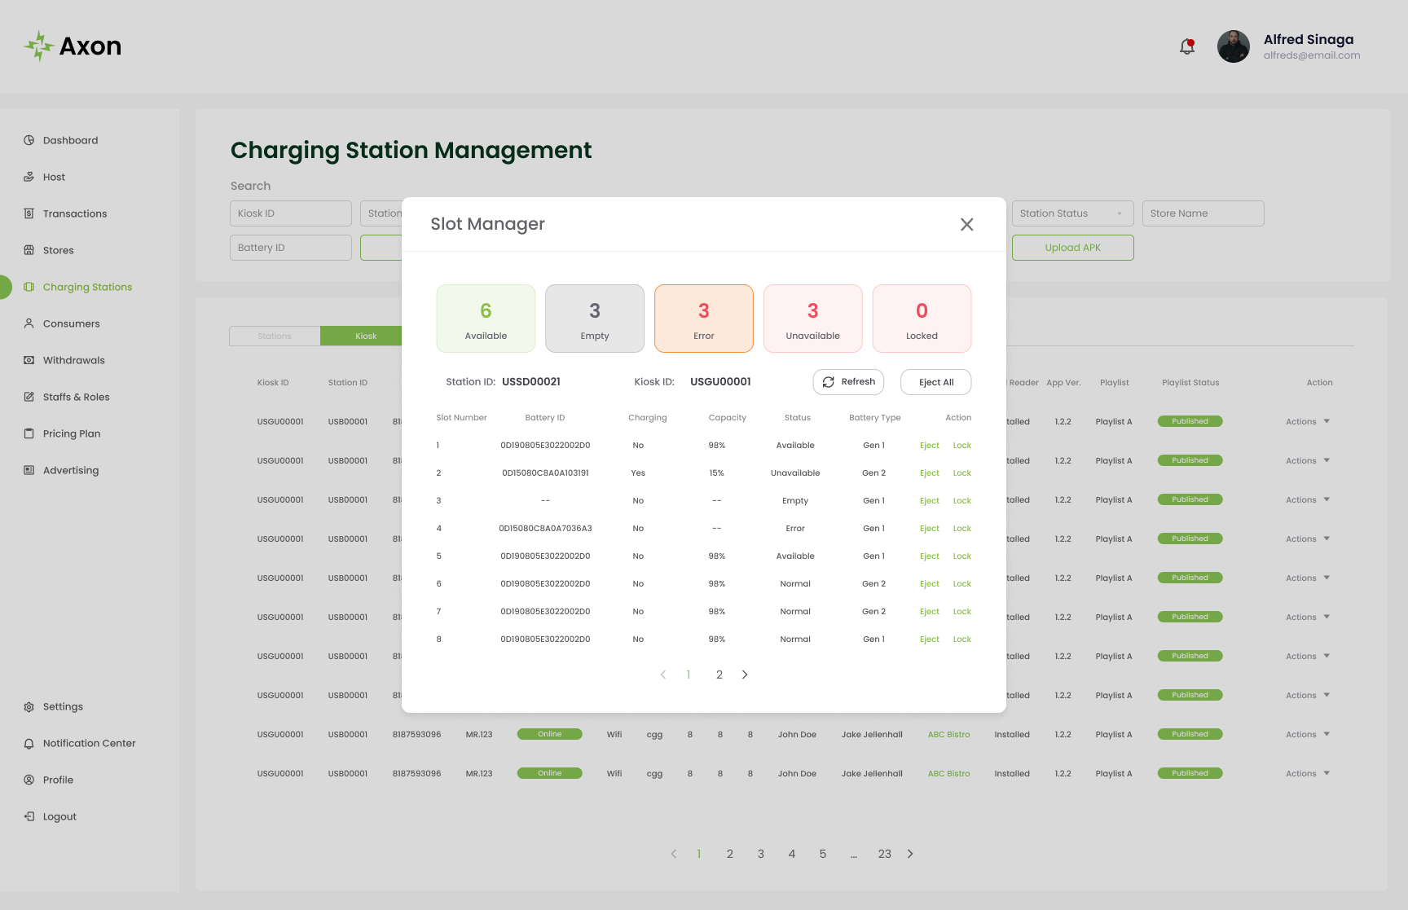The image size is (1408, 910).
Task: Open Actions dropdown in last kiosk row
Action: pos(1307,773)
